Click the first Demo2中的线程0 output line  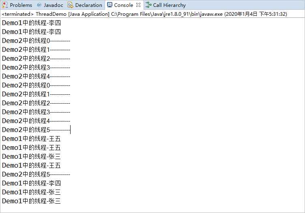(x=36, y=41)
